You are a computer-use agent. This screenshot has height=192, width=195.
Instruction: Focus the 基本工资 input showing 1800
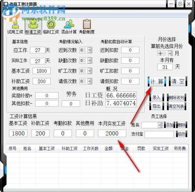tap(42, 71)
